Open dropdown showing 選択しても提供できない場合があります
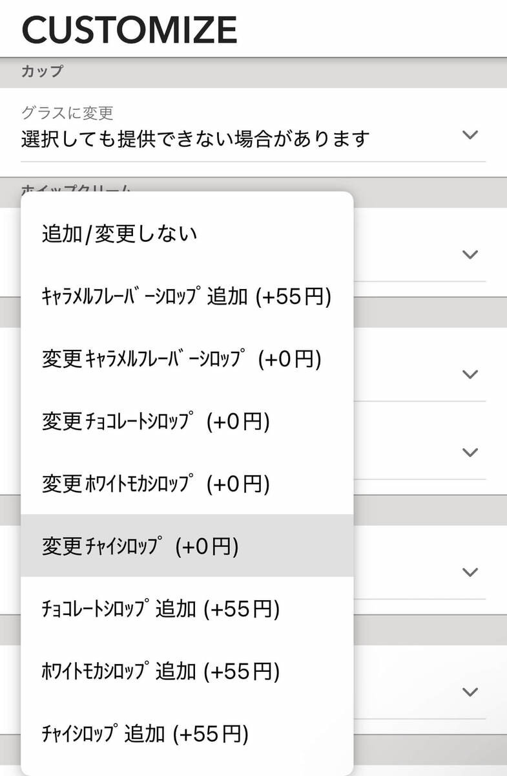 [x=195, y=138]
